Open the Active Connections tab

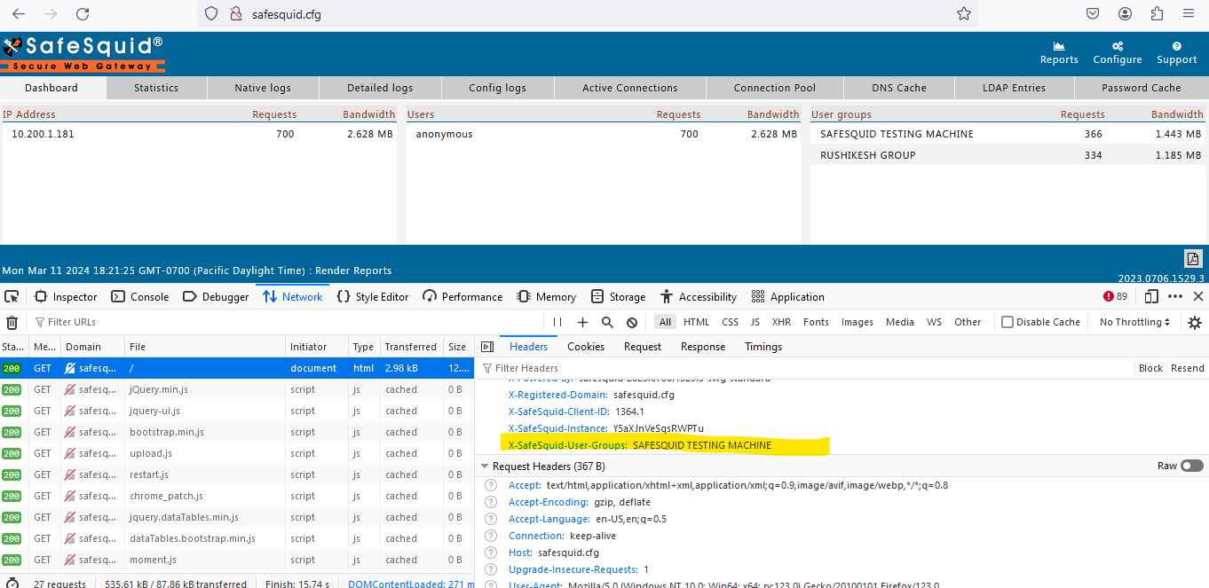630,88
